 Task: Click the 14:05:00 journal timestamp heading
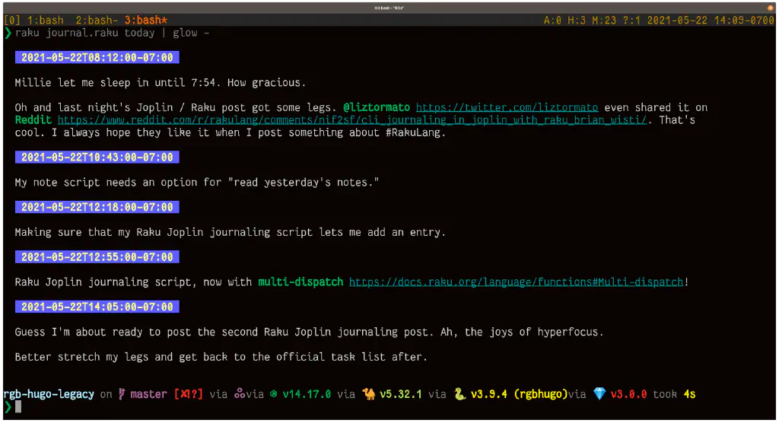(97, 307)
